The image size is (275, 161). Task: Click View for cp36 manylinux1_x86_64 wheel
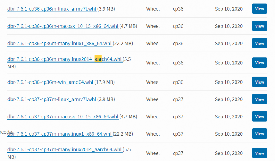[259, 43]
